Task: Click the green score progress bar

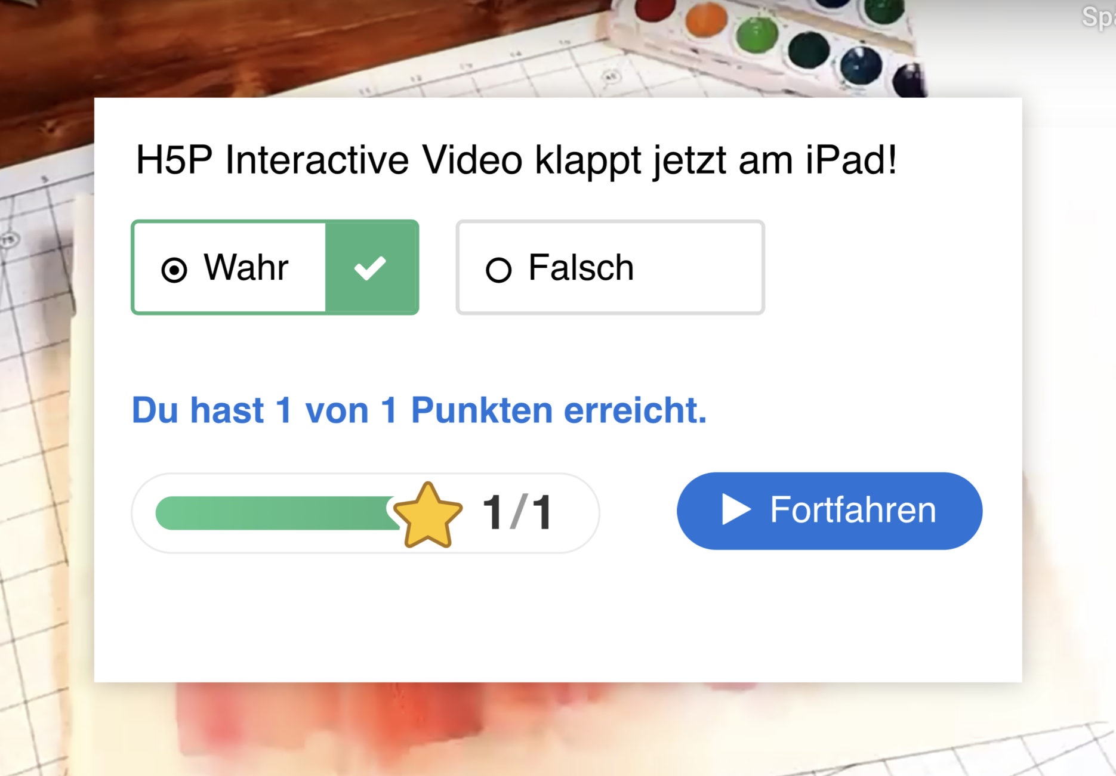Action: coord(276,513)
